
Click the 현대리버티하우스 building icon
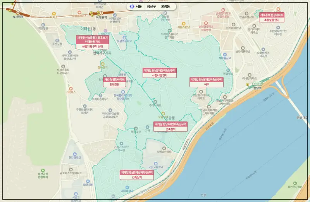pos(254,26)
